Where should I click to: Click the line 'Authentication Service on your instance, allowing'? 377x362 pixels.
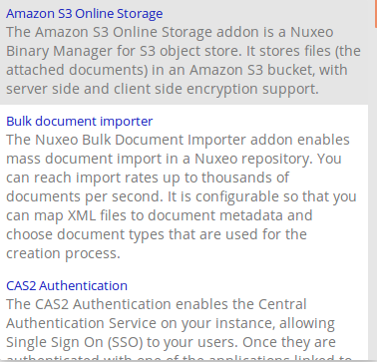click(x=171, y=323)
